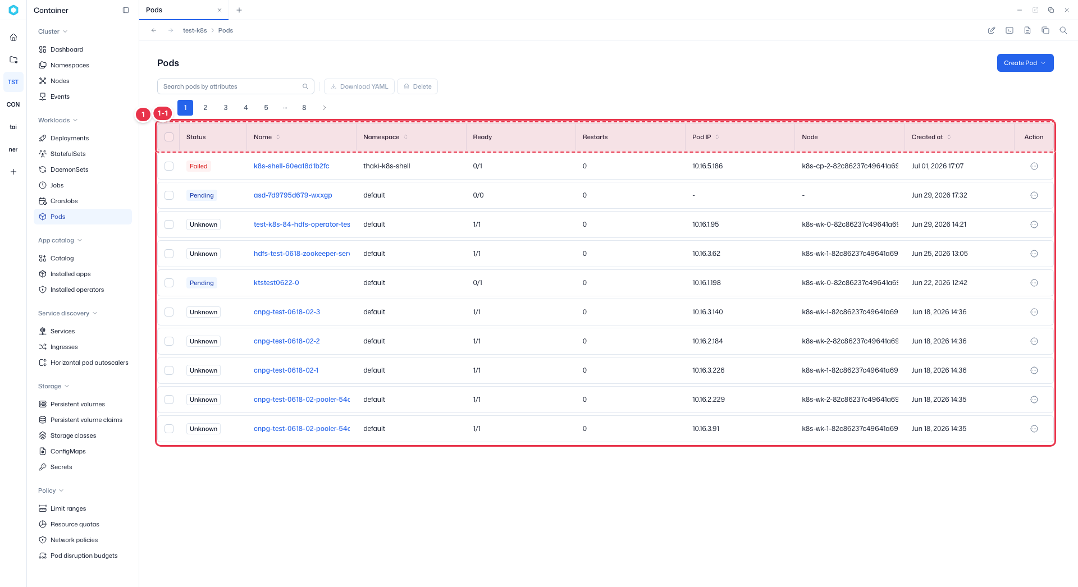The image size is (1078, 587).
Task: Open action menu for cnpg-test-0618-02-3 row
Action: tap(1034, 312)
